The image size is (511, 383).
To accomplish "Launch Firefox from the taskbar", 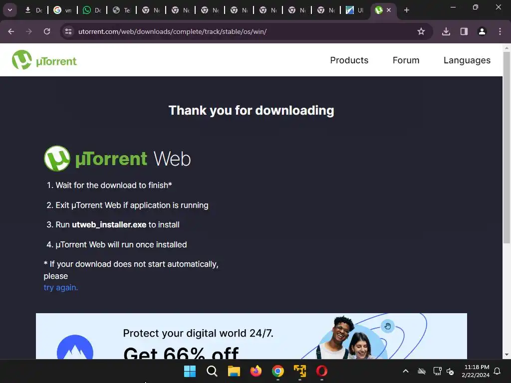I will tap(256, 371).
